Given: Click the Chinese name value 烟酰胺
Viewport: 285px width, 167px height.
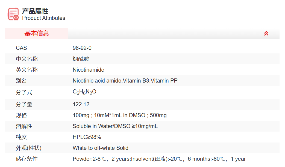Looking at the screenshot, I should (x=81, y=59).
